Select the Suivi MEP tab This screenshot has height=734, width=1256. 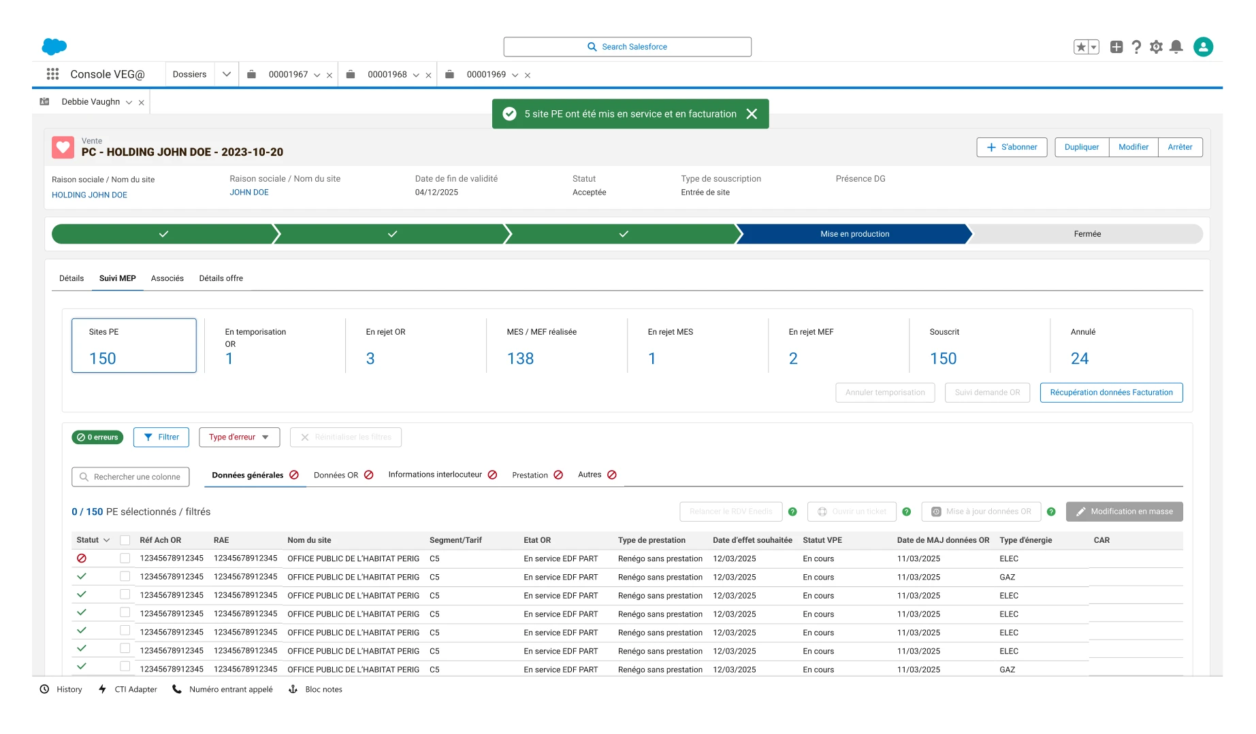pyautogui.click(x=118, y=278)
